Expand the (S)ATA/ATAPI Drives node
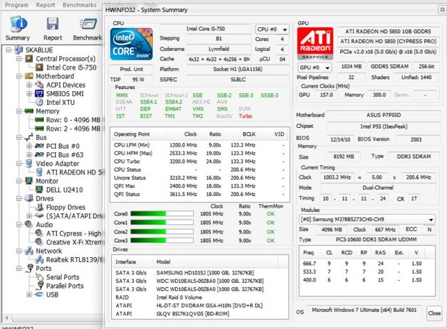 (29, 216)
